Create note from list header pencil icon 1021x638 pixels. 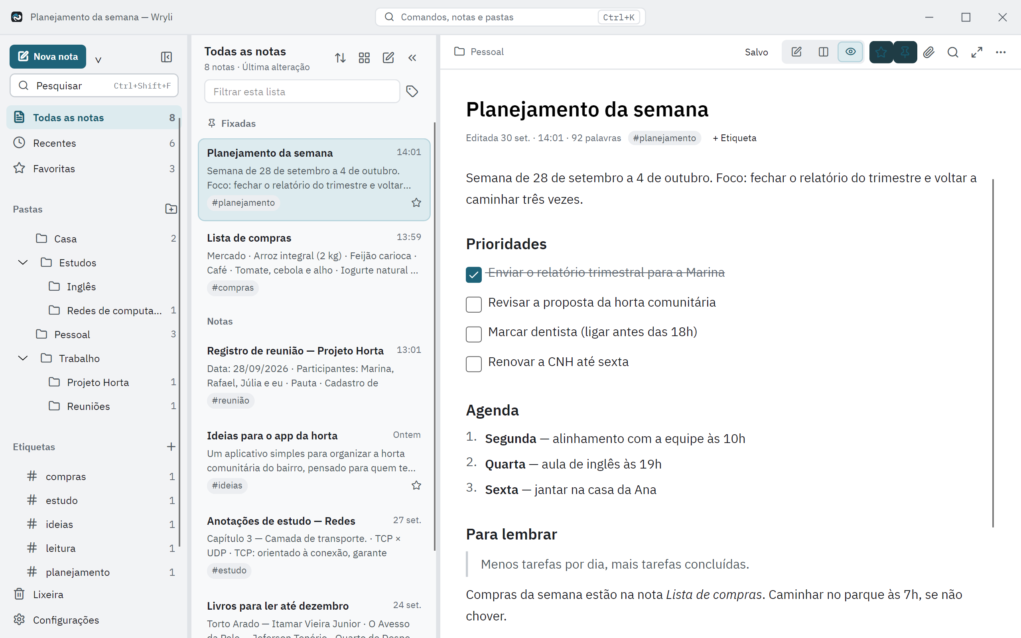coord(388,58)
